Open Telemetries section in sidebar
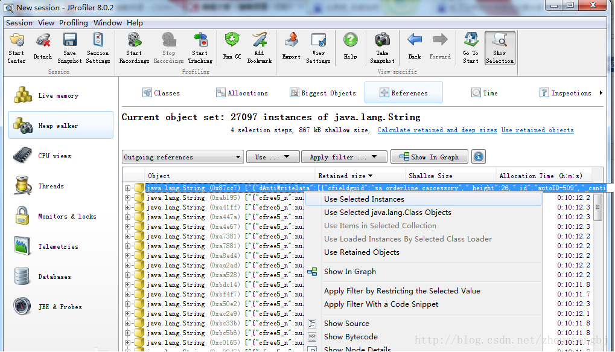 [x=61, y=246]
